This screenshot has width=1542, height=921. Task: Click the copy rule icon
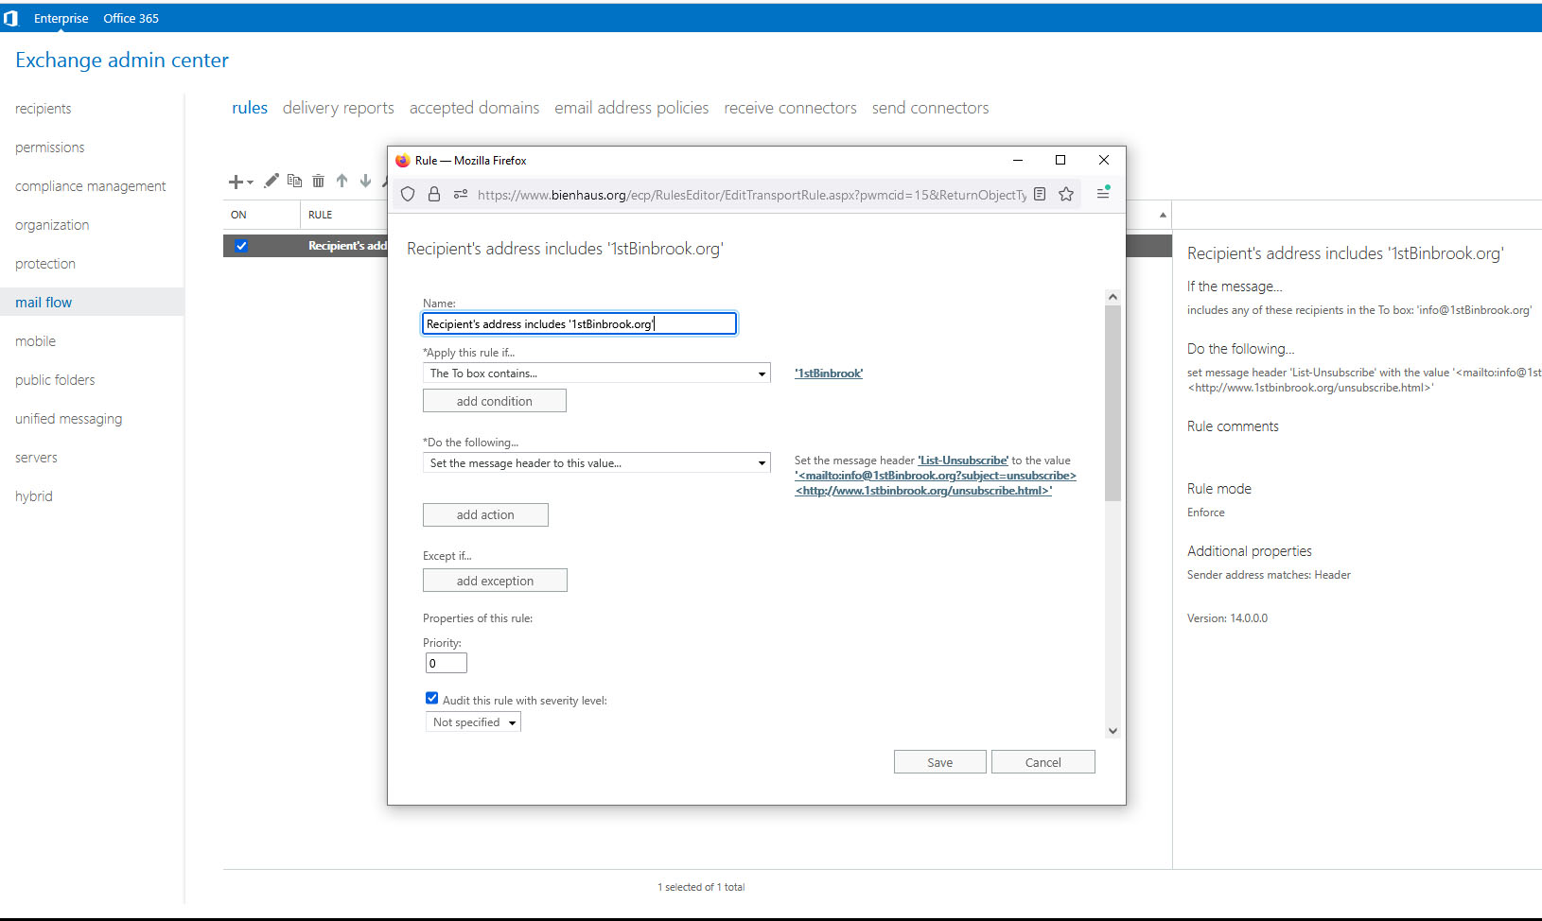click(x=294, y=181)
